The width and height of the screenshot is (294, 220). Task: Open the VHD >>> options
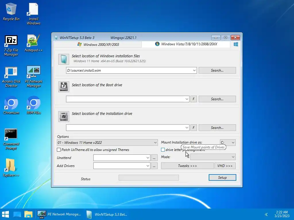[x=225, y=166]
